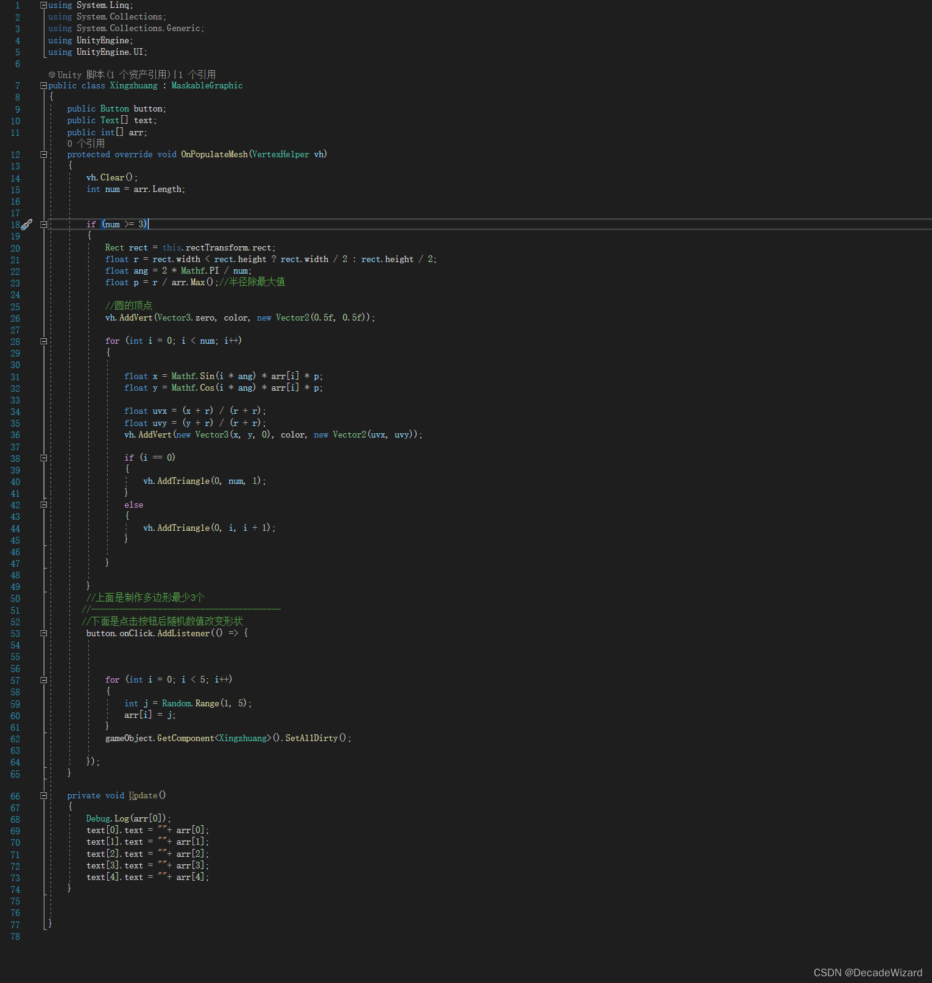Click the VertexHelper parameter type

[281, 155]
